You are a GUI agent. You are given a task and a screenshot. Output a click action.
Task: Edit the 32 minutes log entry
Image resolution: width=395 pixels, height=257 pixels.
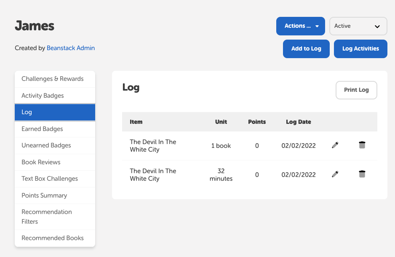click(335, 174)
